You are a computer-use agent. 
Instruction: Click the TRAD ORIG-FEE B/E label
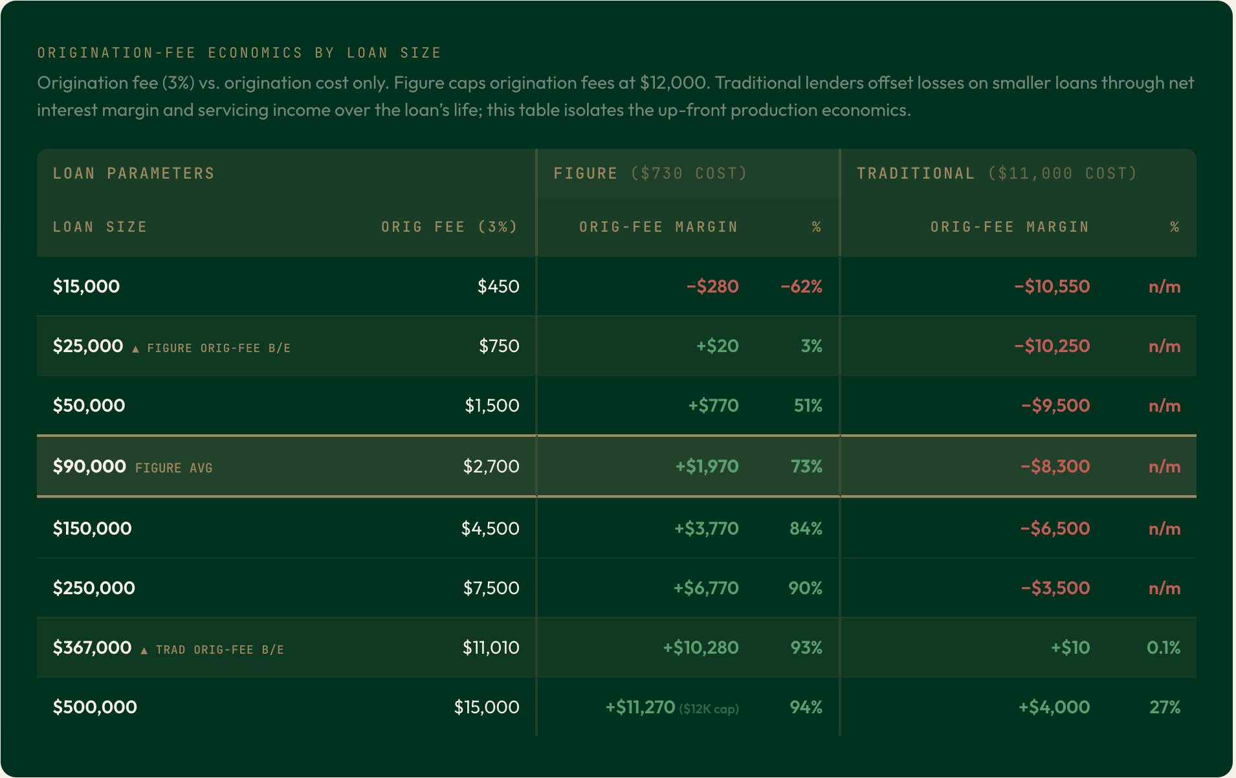click(x=220, y=650)
